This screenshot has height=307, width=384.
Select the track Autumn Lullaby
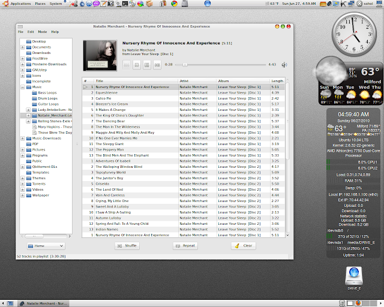(184, 218)
